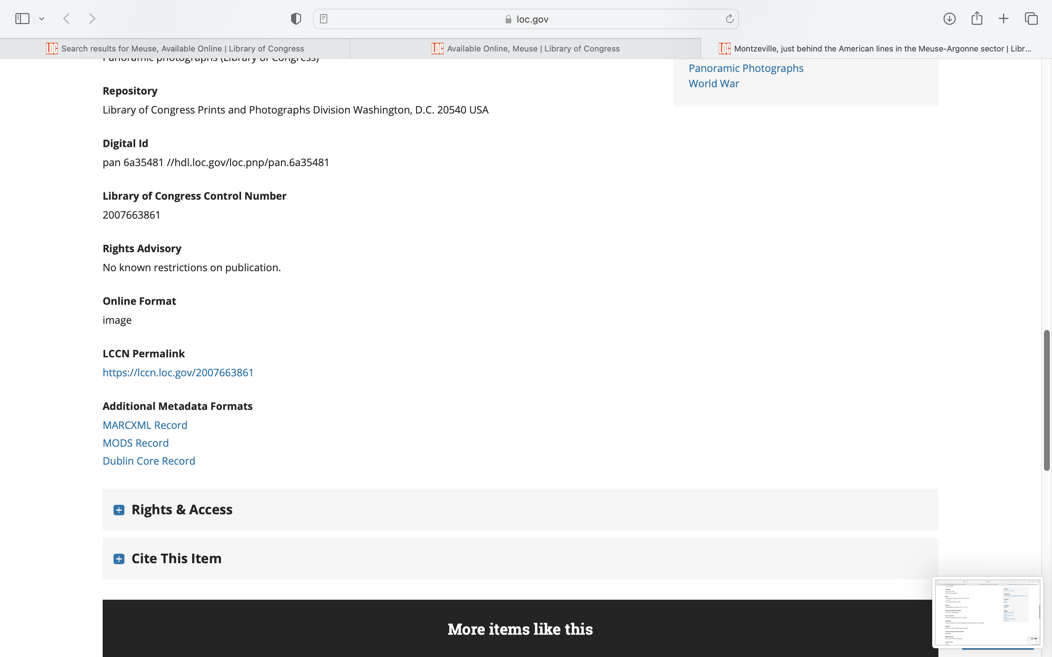1052x657 pixels.
Task: Go back with the back arrow
Action: point(66,19)
